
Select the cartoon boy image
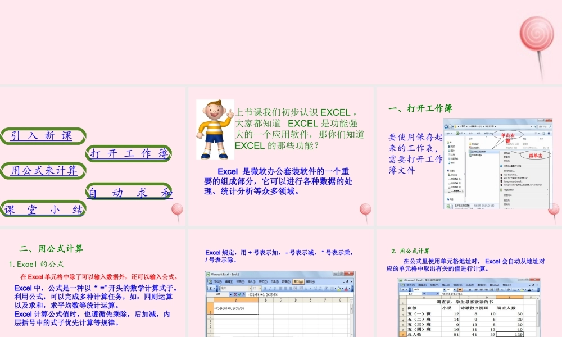pos(215,130)
